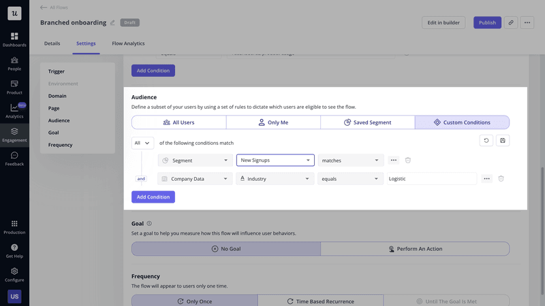Screen dimensions: 545x306
Task: Open the All conditions match dropdown
Action: pyautogui.click(x=142, y=143)
